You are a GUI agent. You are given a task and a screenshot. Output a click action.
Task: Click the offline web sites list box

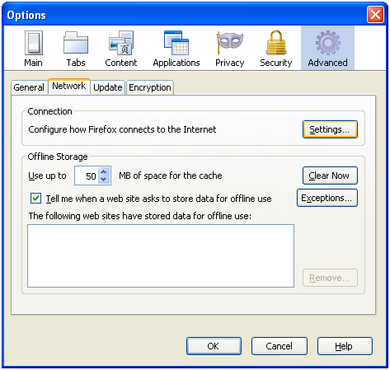pyautogui.click(x=161, y=256)
